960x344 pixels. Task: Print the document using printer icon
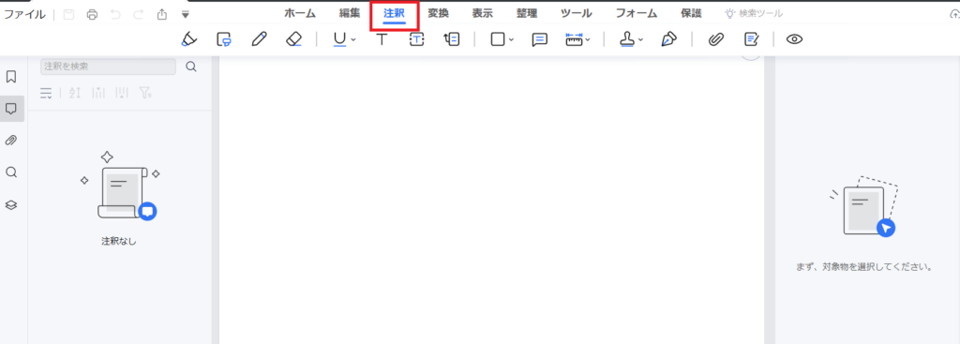click(92, 14)
